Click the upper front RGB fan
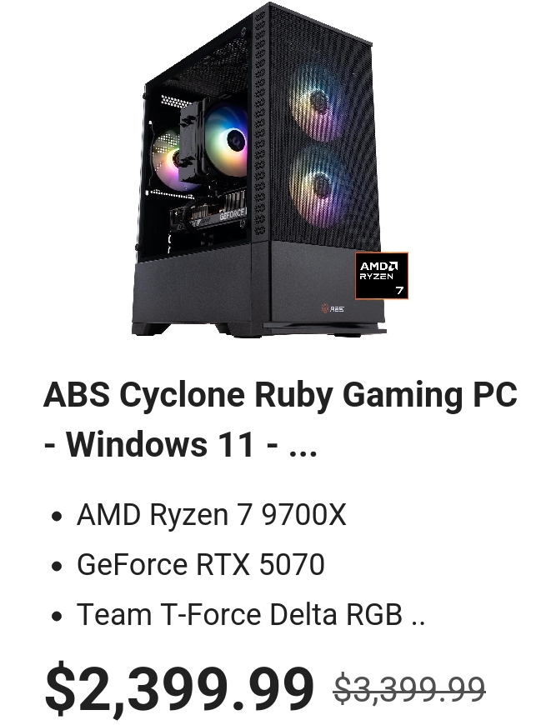The image size is (541, 725). coord(318,104)
